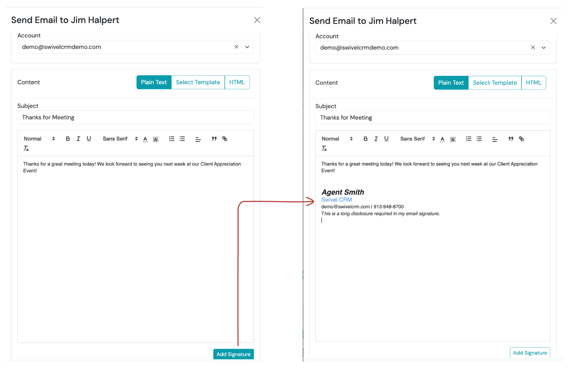Insert bullet list in right editor

479,139
